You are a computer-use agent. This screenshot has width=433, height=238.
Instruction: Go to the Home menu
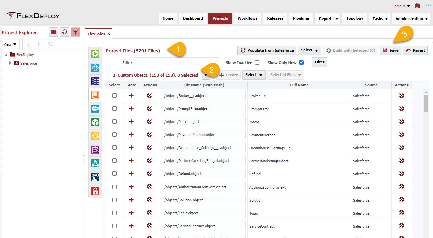click(168, 19)
